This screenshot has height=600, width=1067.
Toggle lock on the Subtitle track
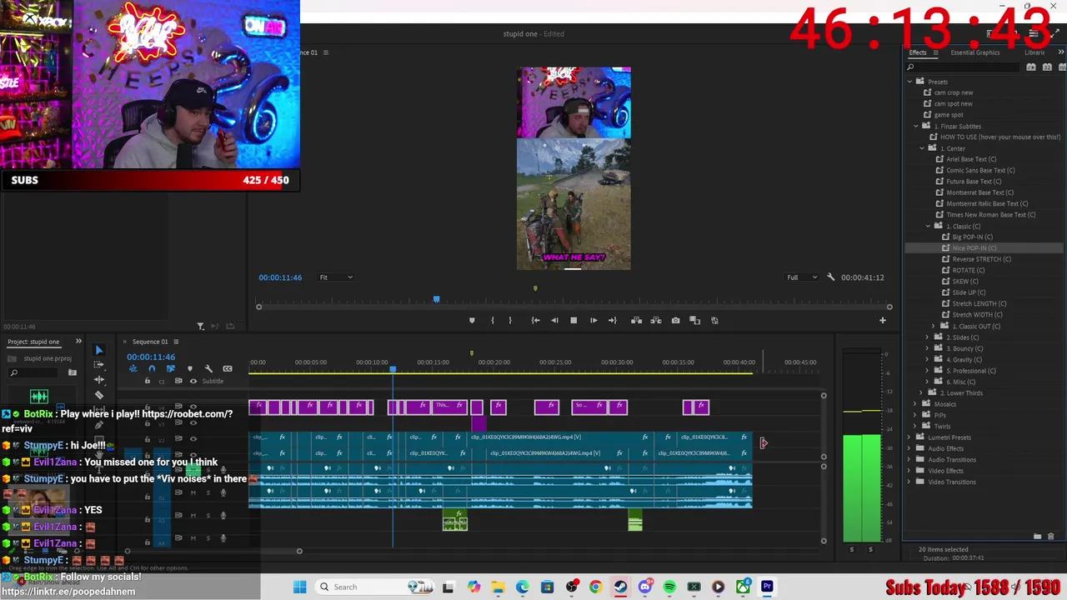[148, 381]
